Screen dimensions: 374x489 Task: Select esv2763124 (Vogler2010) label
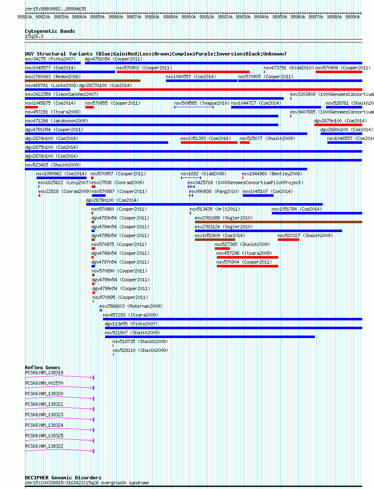coord(224,227)
